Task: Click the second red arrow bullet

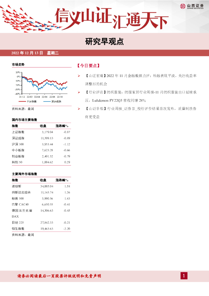Action: [79, 92]
